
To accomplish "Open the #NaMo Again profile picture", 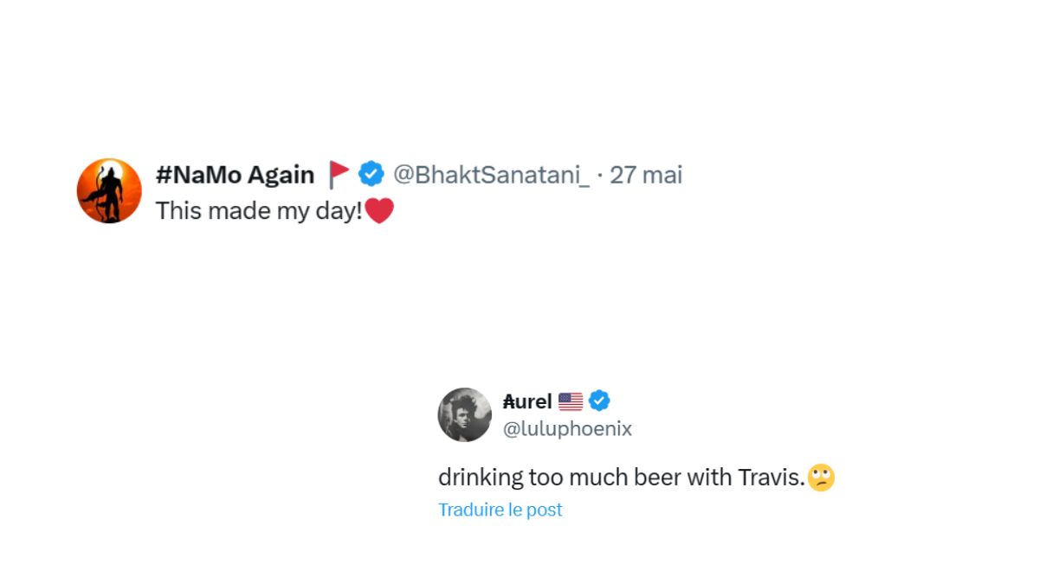I will (x=109, y=191).
